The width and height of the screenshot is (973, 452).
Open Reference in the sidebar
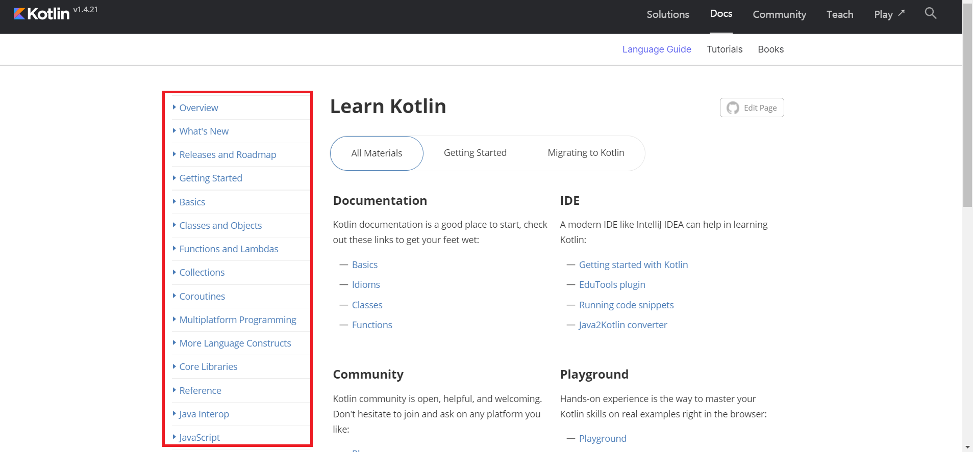200,390
